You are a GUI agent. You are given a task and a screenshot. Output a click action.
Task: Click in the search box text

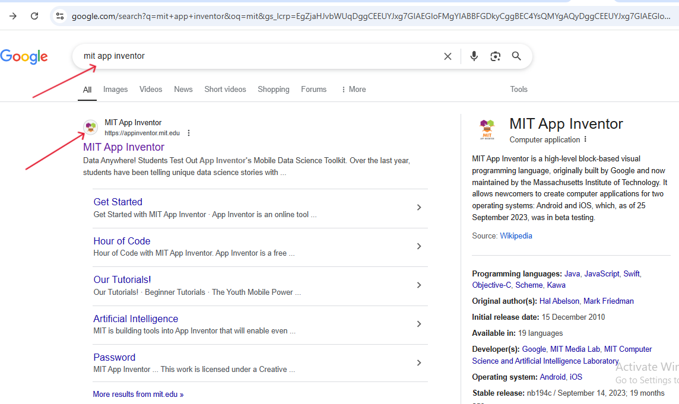(115, 56)
